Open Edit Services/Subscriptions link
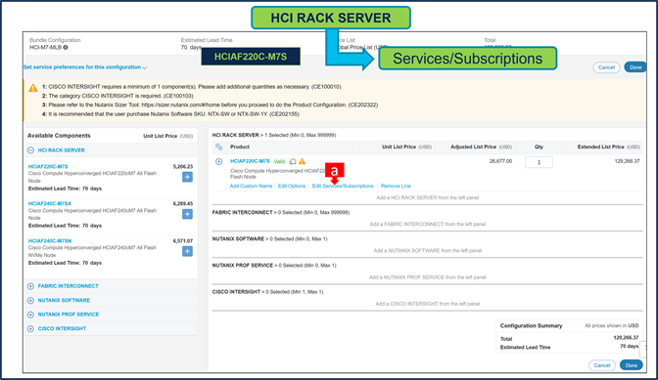This screenshot has width=658, height=380. tap(343, 186)
